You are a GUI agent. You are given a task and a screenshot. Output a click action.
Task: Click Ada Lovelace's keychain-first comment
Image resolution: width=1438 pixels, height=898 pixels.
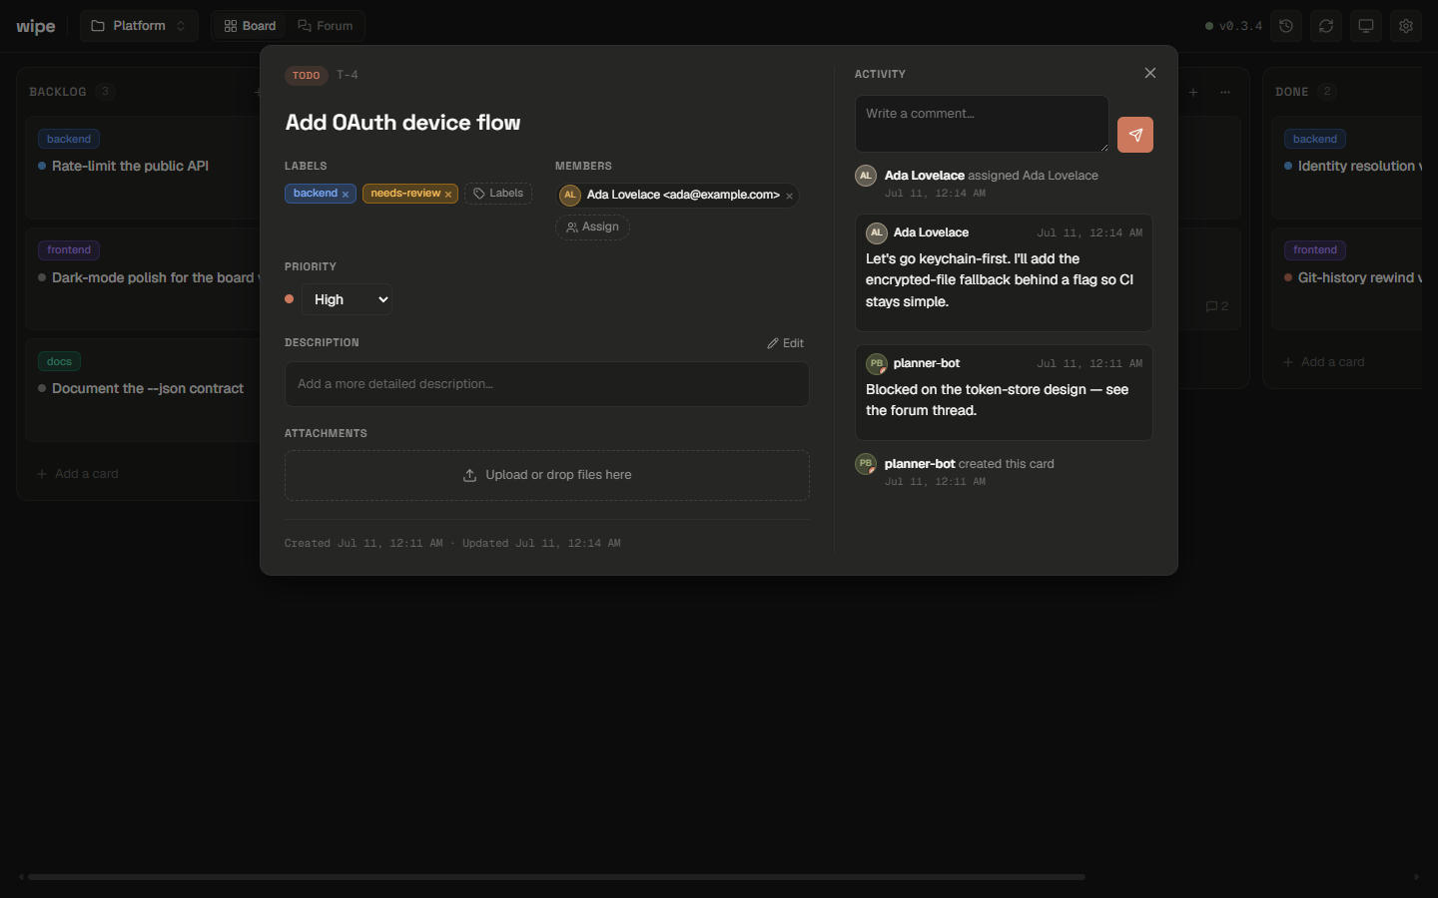pyautogui.click(x=1004, y=272)
